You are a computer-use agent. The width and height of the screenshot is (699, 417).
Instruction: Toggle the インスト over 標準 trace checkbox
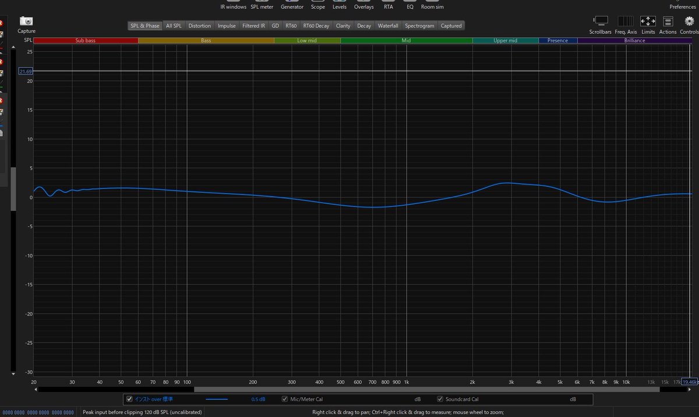pos(130,399)
